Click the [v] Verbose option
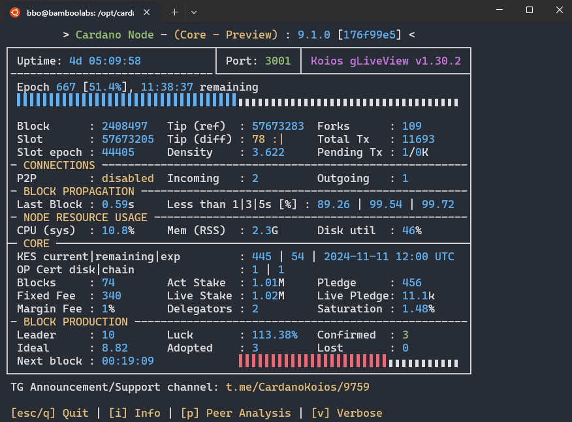The width and height of the screenshot is (572, 422). tap(347, 414)
